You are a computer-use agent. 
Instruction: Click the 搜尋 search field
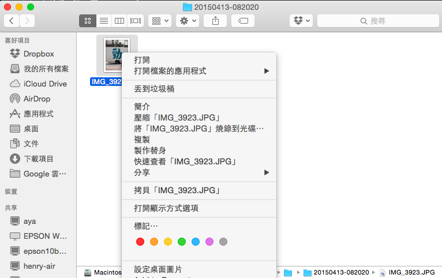coord(378,21)
